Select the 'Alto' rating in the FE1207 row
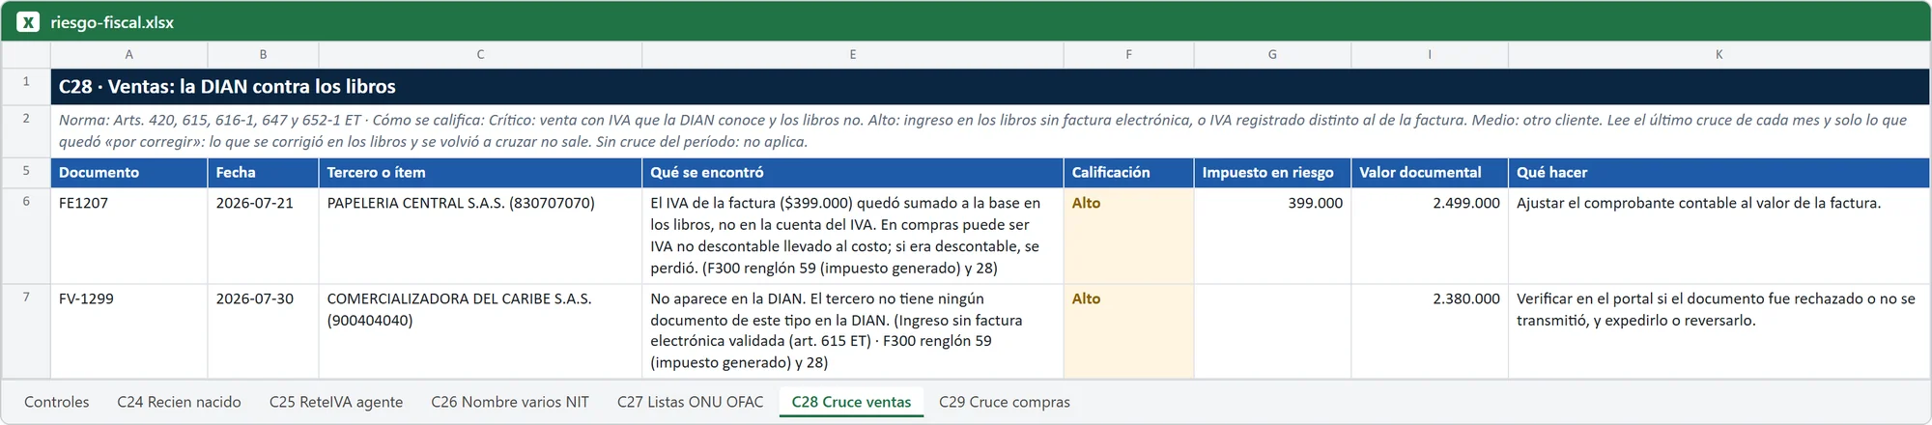 coord(1128,235)
